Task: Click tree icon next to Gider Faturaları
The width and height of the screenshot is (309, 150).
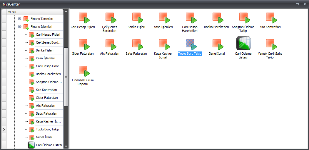Action: [31, 98]
